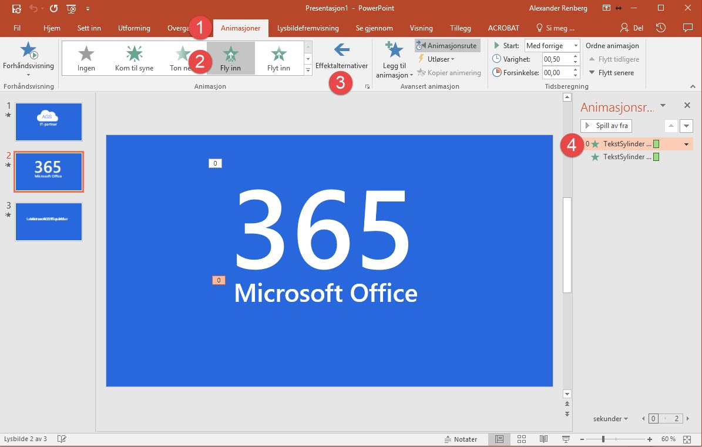Switch to Normal view icon
Screen dimensions: 702x447
click(499, 439)
